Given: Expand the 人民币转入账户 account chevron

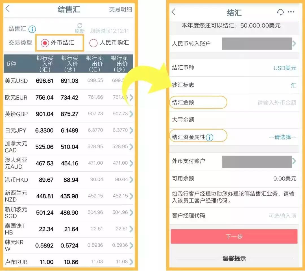Looking at the screenshot, I should coord(294,44).
